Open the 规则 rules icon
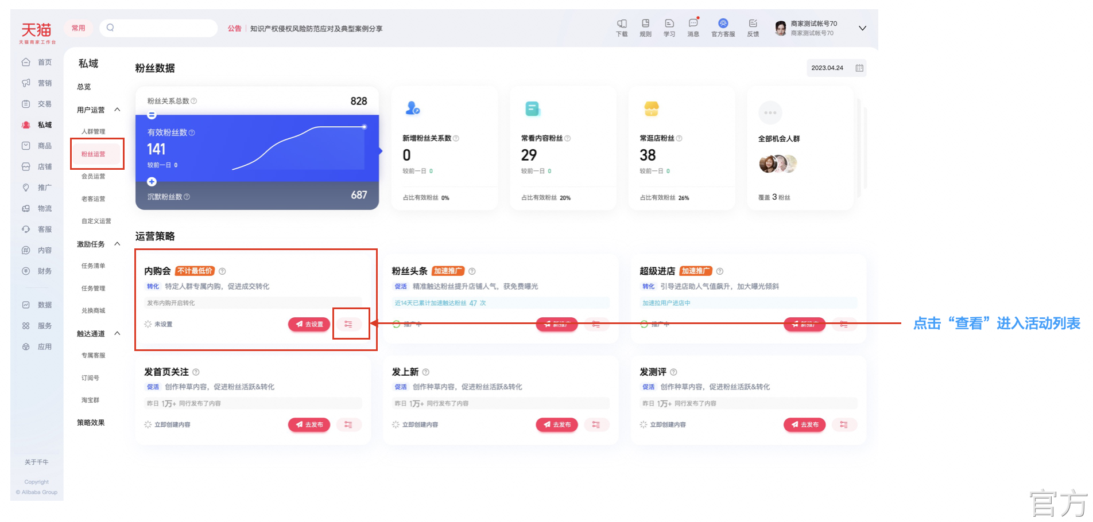 point(645,24)
